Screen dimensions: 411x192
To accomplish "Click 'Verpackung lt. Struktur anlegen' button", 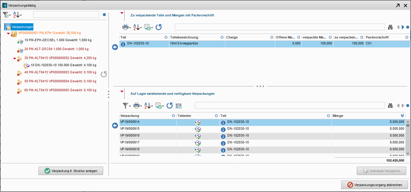I will (71, 171).
